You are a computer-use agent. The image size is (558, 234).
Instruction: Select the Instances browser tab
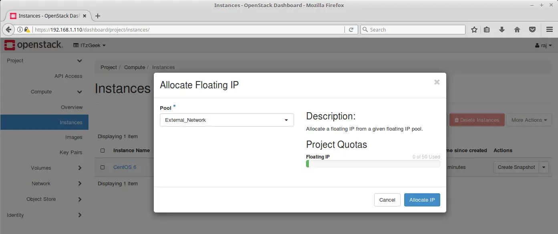(x=48, y=16)
